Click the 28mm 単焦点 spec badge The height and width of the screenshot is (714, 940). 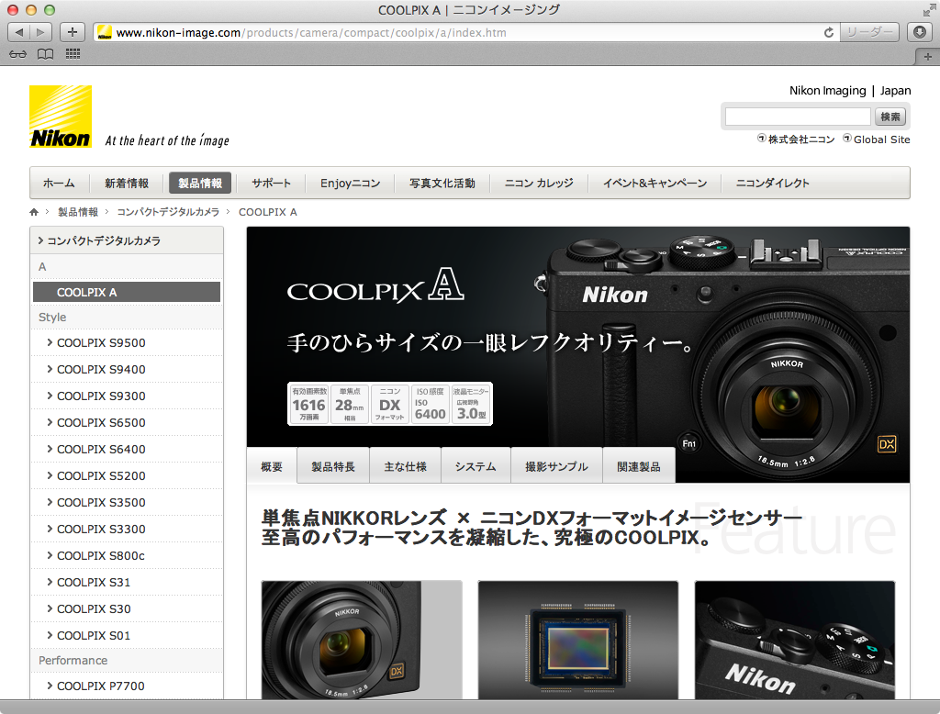tap(350, 404)
